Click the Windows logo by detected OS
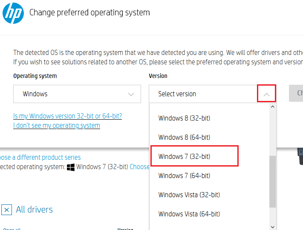The image size is (303, 230). point(71,167)
